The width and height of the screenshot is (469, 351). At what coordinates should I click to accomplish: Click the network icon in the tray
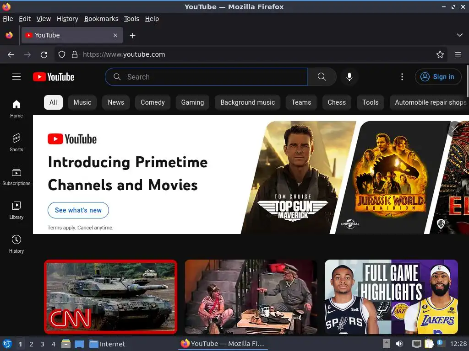click(x=416, y=344)
